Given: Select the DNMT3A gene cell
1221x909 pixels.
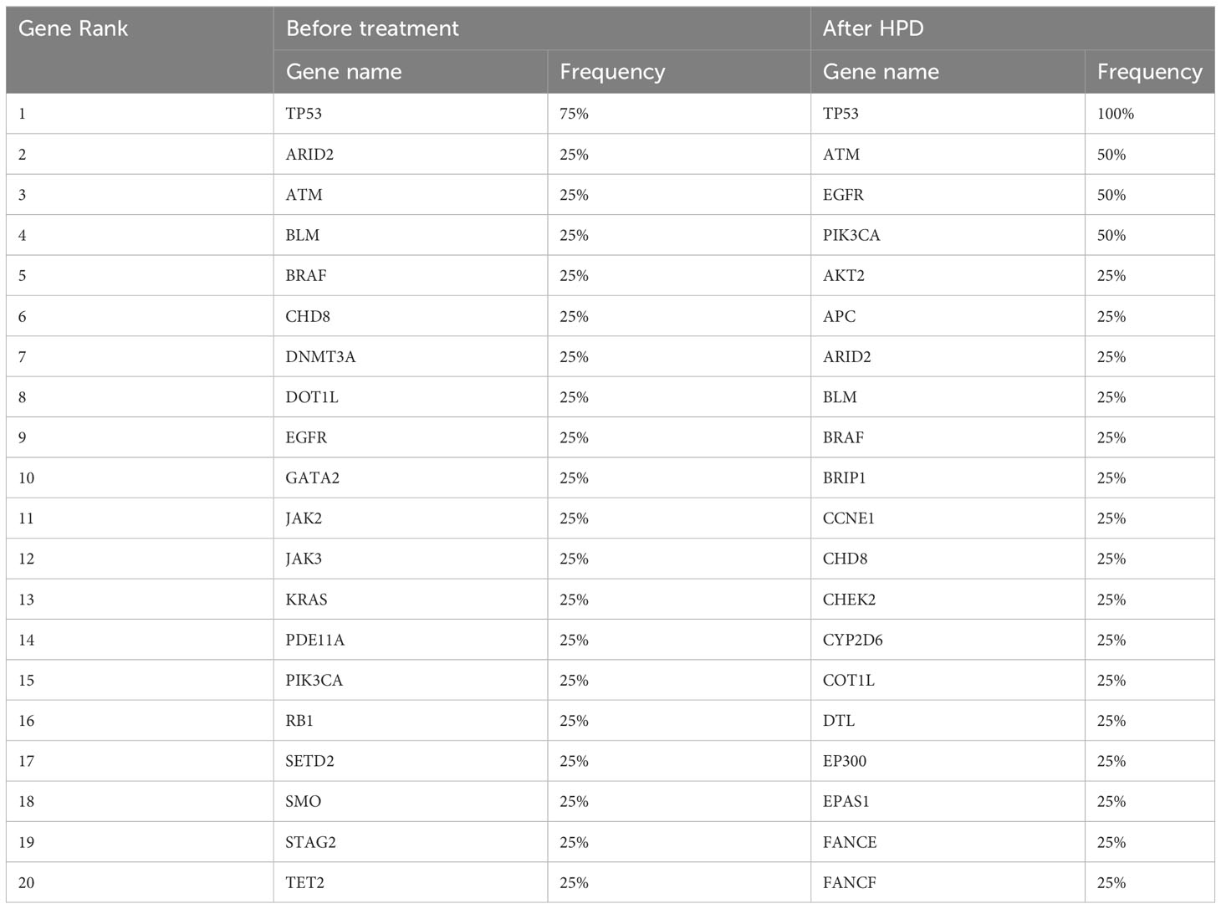Looking at the screenshot, I should tap(411, 357).
